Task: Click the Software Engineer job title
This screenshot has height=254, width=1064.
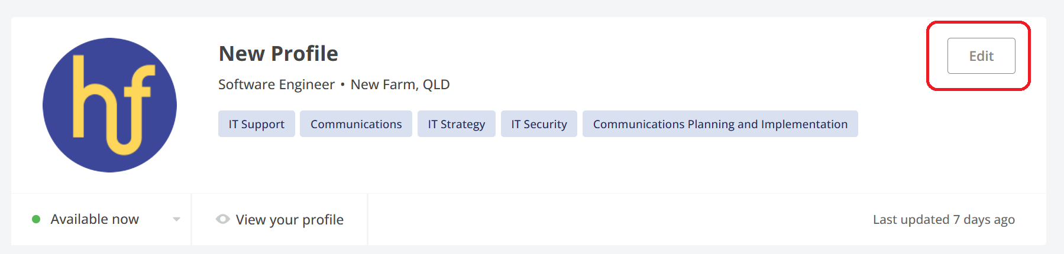Action: (276, 84)
